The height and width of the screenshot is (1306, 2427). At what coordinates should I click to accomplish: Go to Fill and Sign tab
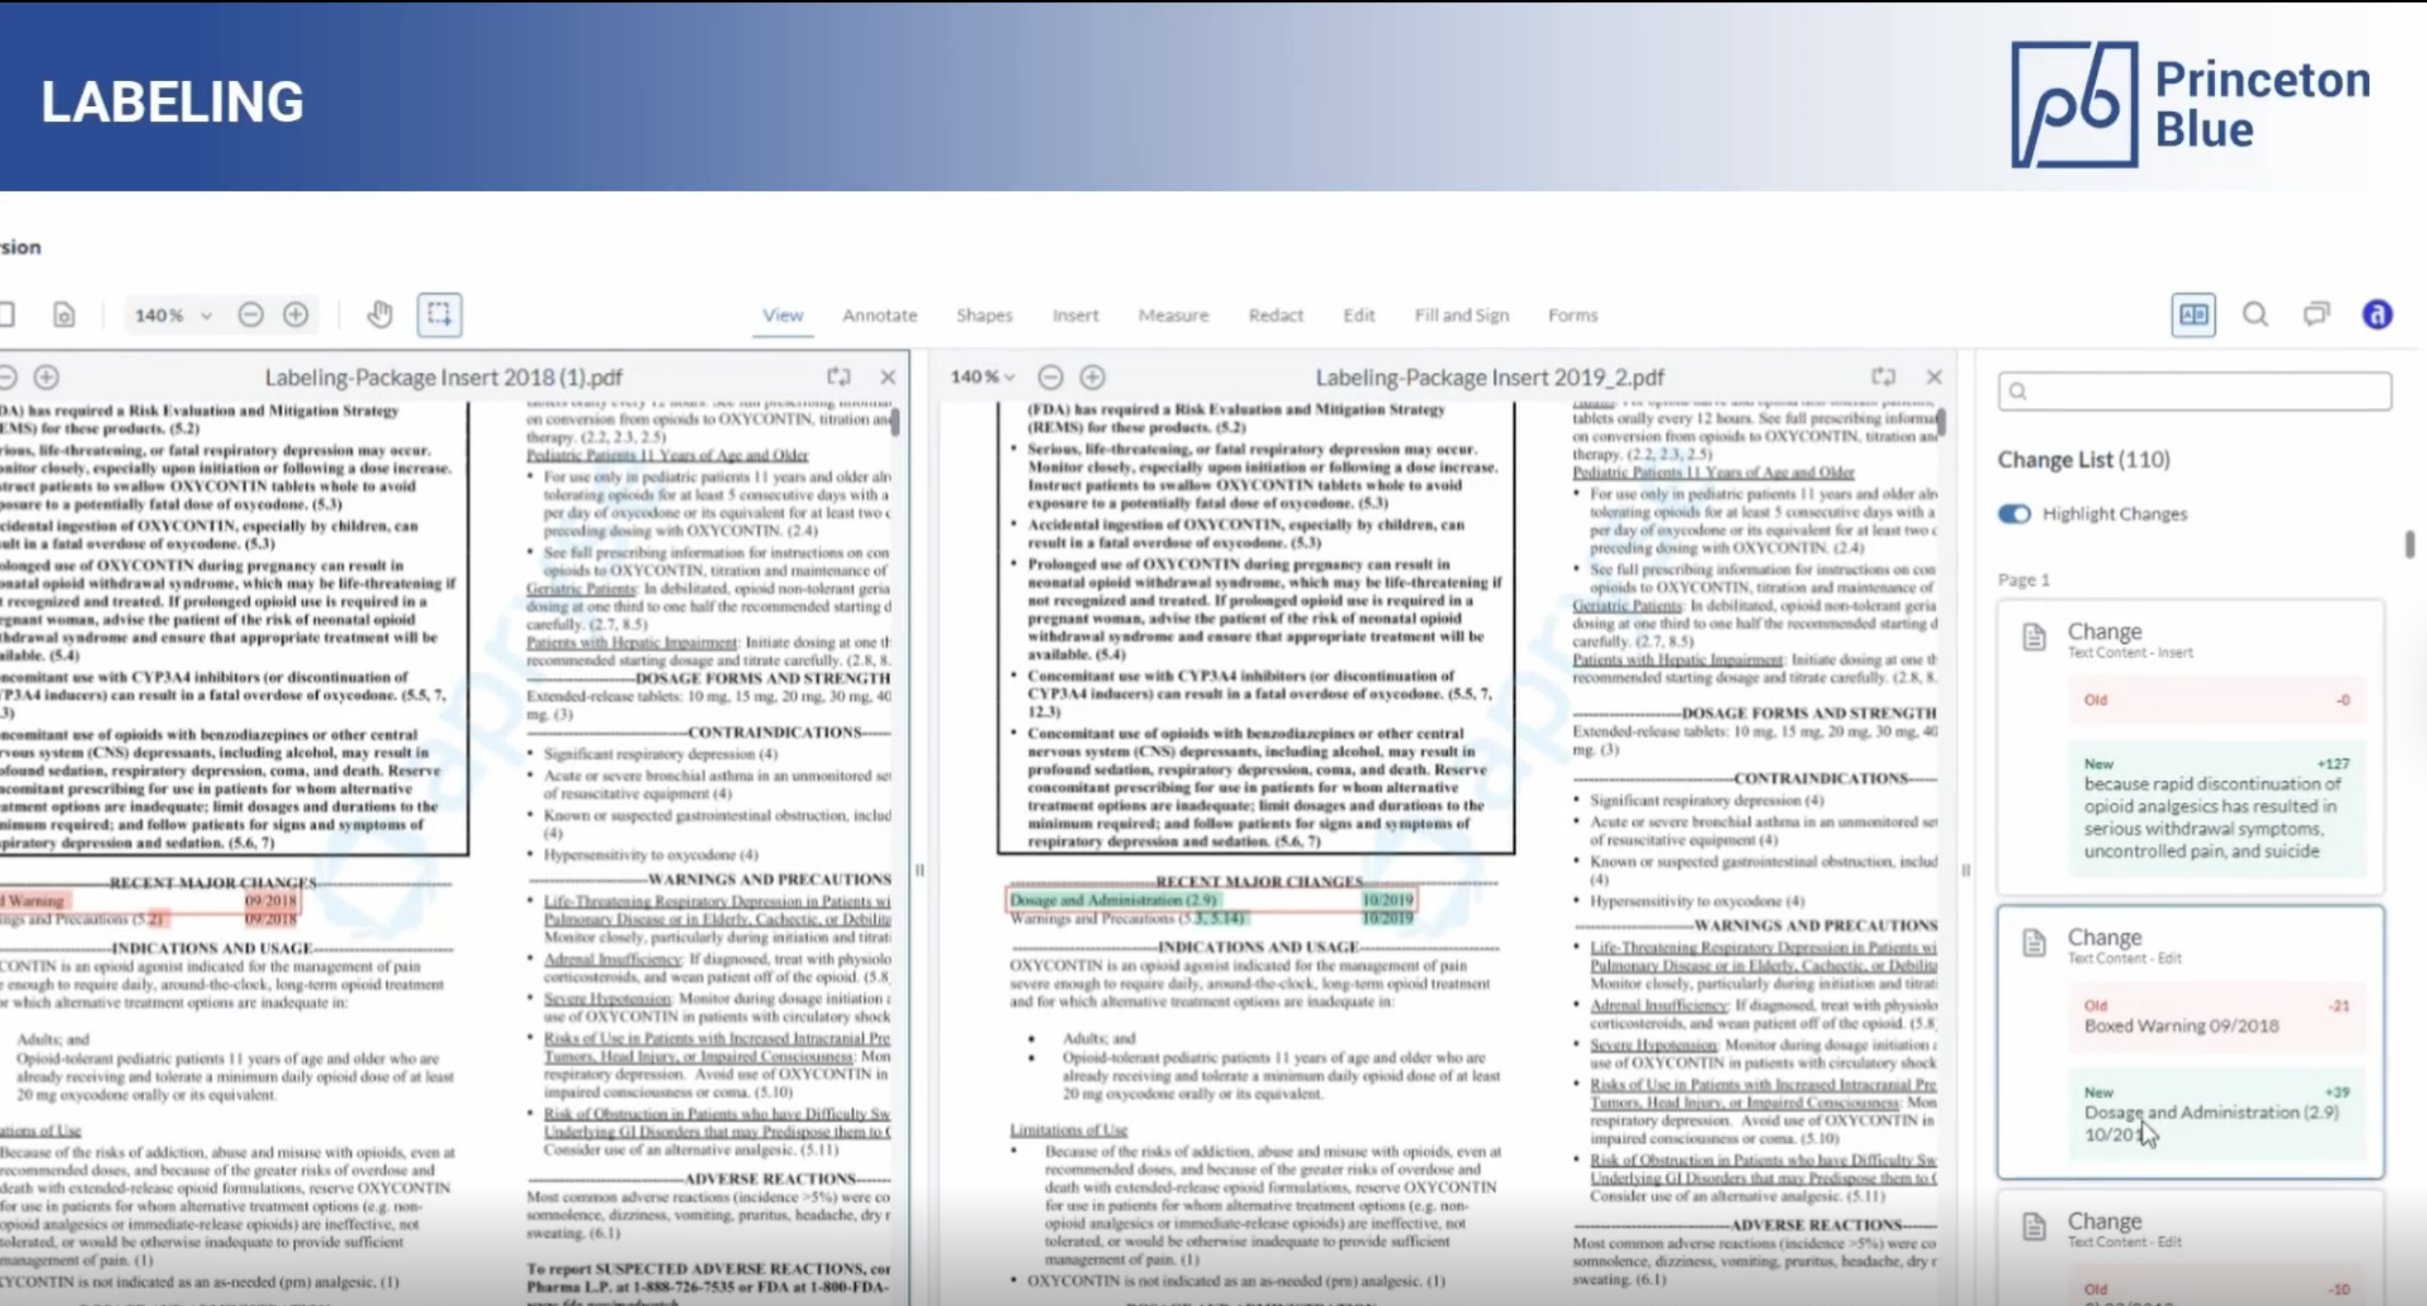1460,314
